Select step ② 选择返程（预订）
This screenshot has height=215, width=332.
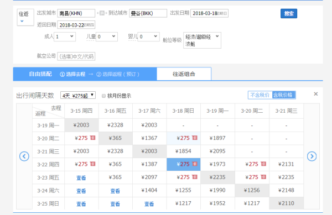pos(118,74)
